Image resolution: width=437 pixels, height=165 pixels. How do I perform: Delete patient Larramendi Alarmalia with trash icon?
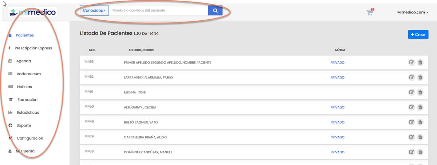click(420, 77)
